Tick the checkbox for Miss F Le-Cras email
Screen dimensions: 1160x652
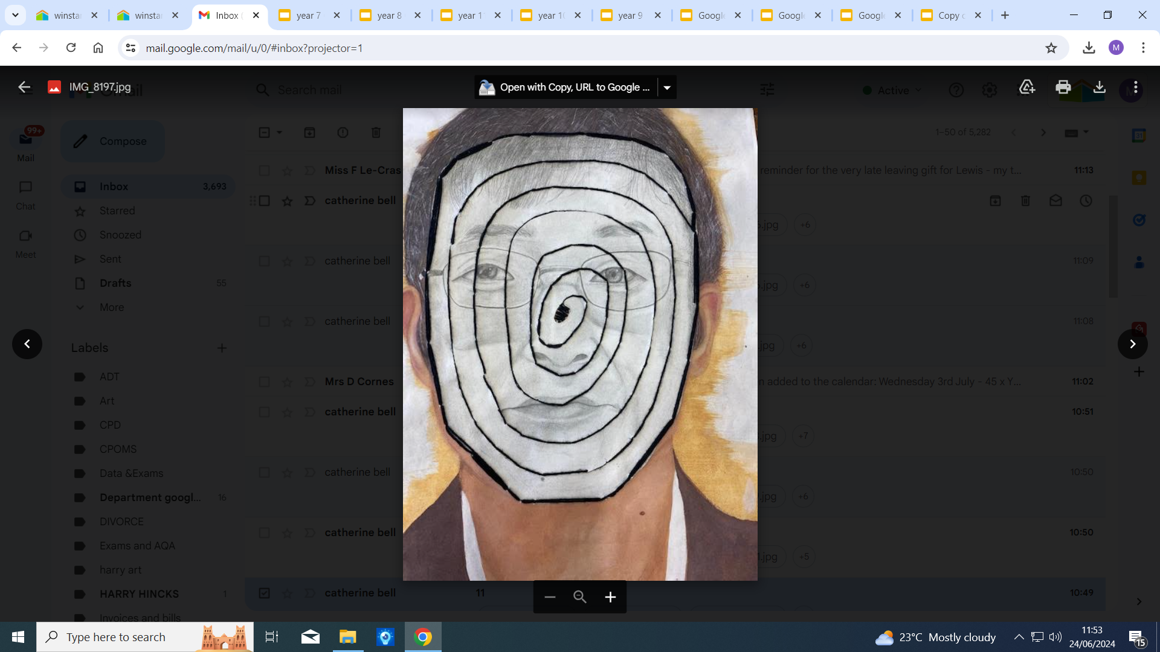tap(264, 170)
